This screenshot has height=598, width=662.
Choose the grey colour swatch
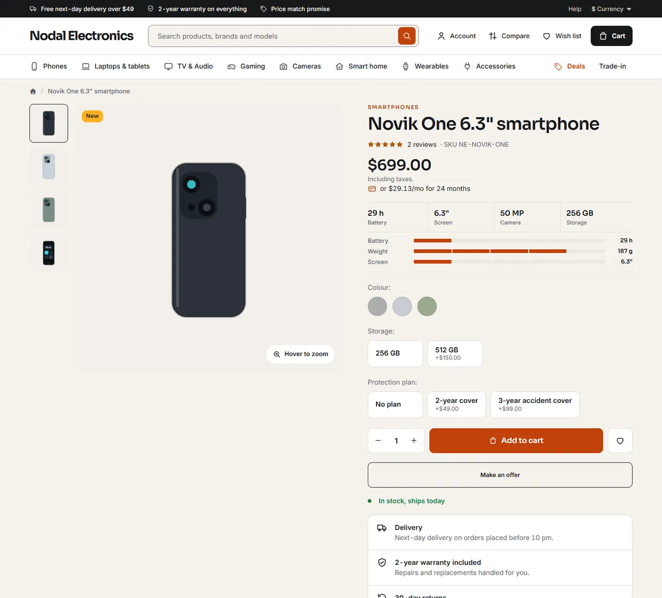point(378,306)
